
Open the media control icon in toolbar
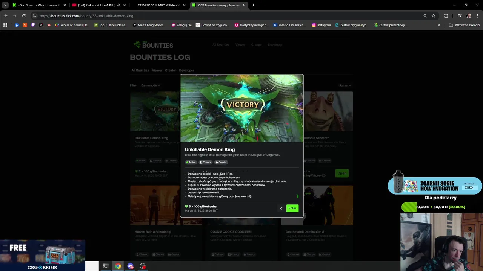[459, 16]
